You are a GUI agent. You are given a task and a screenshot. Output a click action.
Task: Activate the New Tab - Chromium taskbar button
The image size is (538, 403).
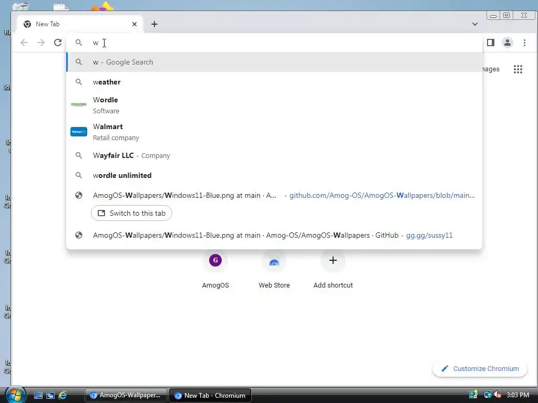(x=210, y=396)
